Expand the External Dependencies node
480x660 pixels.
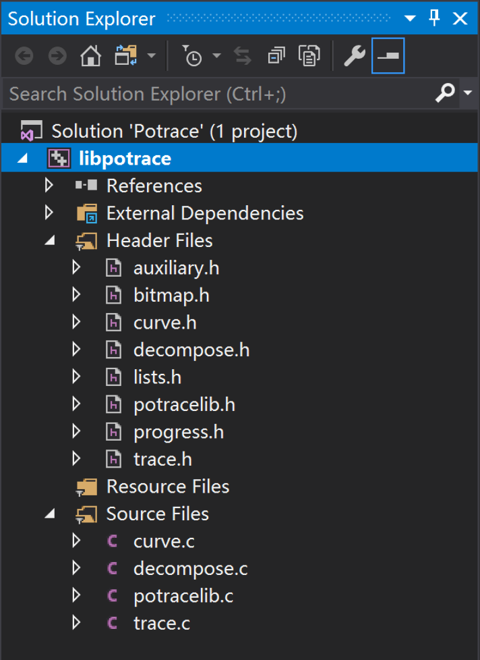click(49, 213)
